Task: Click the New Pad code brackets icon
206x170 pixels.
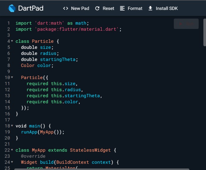Action: click(x=66, y=8)
